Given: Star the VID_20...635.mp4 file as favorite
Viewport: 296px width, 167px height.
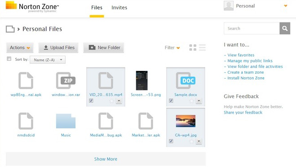Looking at the screenshot, I should (x=112, y=101).
